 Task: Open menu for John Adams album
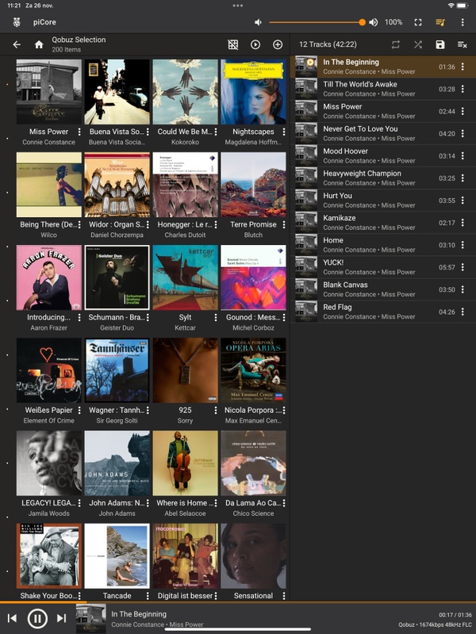[x=148, y=503]
